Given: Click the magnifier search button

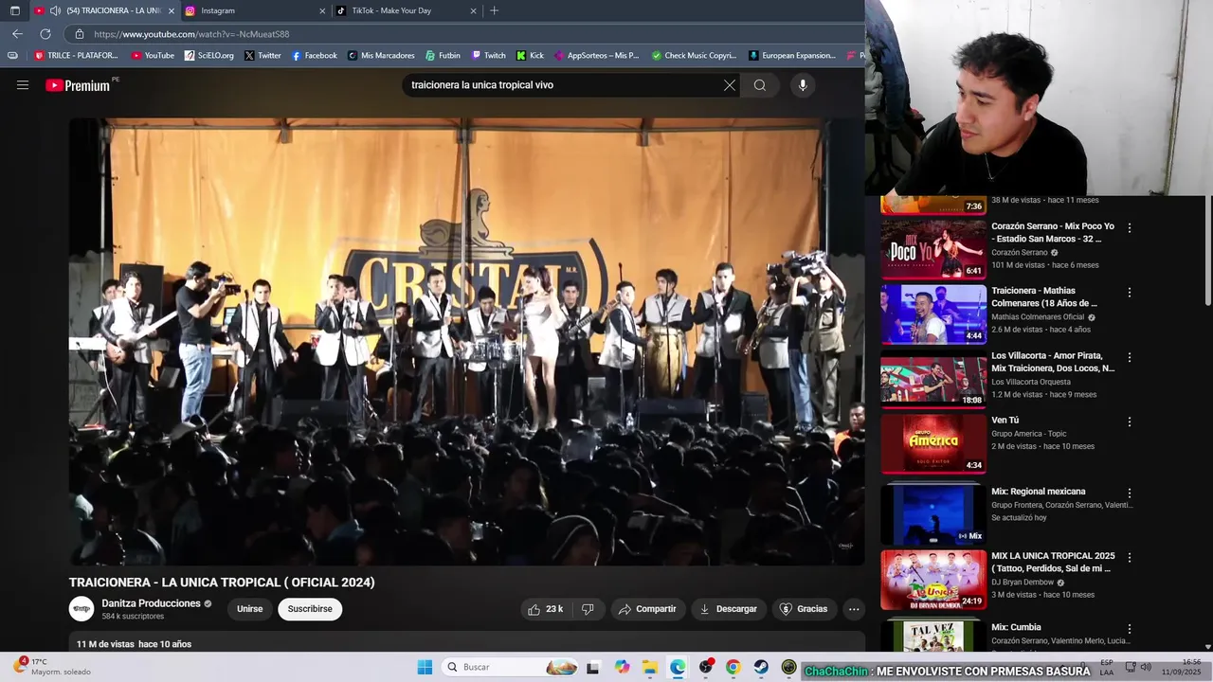Looking at the screenshot, I should coord(760,85).
